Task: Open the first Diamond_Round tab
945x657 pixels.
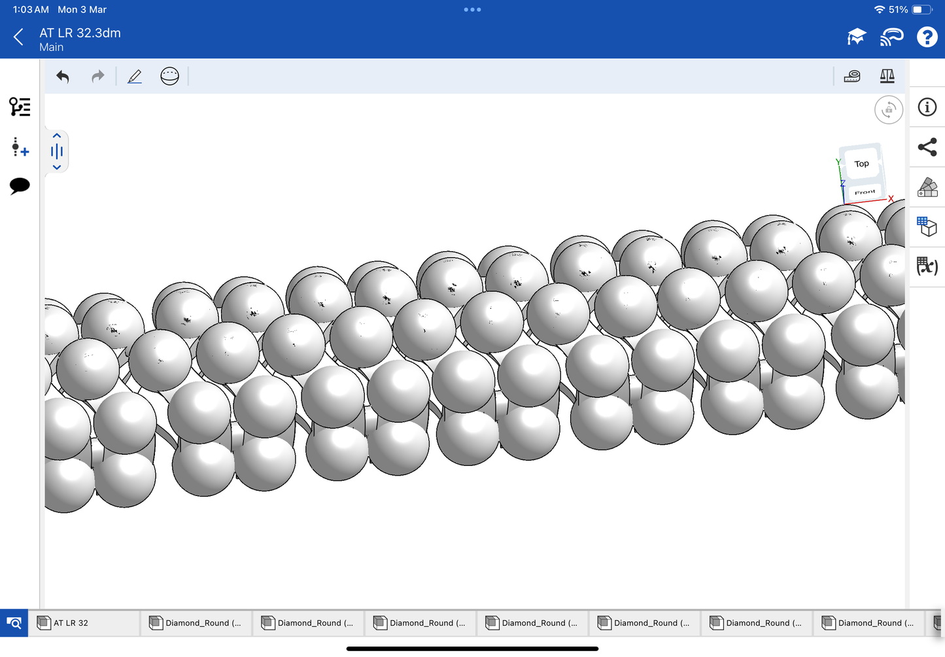Action: point(196,623)
